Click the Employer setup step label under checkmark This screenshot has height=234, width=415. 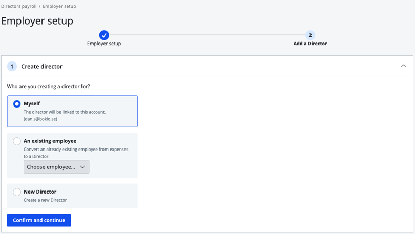[x=104, y=44]
